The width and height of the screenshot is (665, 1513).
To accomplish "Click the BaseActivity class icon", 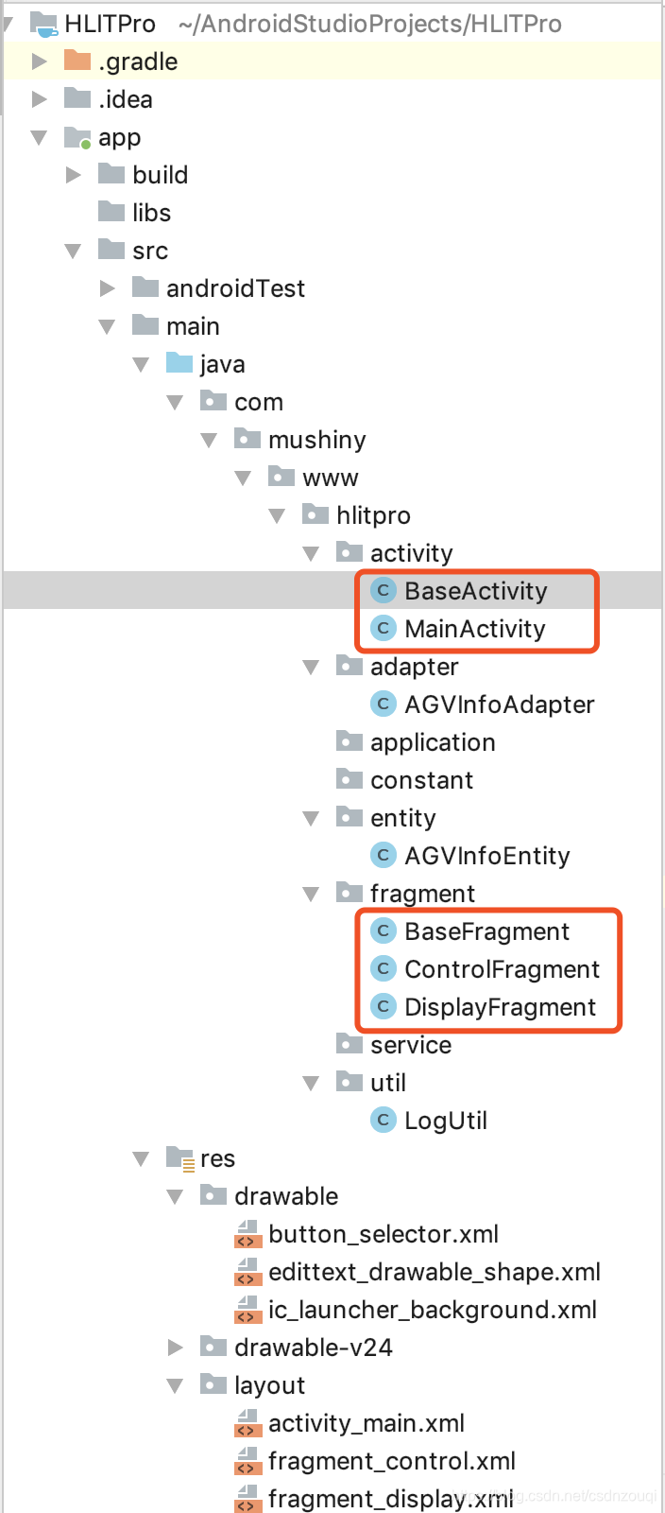I will [384, 590].
